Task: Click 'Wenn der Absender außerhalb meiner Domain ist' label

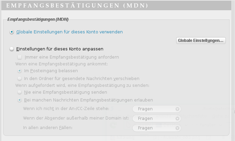Action: [x=75, y=118]
